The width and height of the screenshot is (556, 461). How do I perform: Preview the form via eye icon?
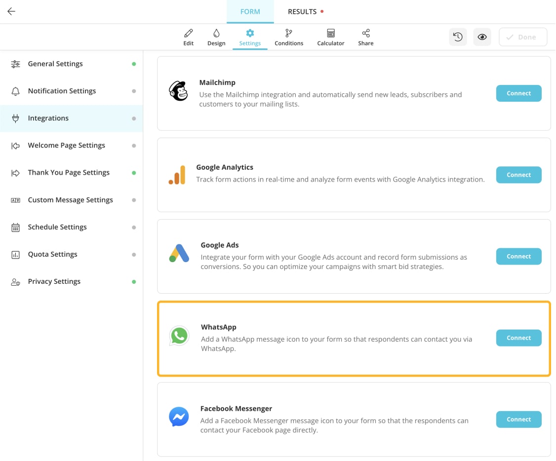pyautogui.click(x=482, y=37)
